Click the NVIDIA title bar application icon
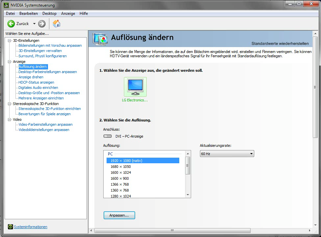Image resolution: width=321 pixels, height=237 pixels. tap(7, 5)
